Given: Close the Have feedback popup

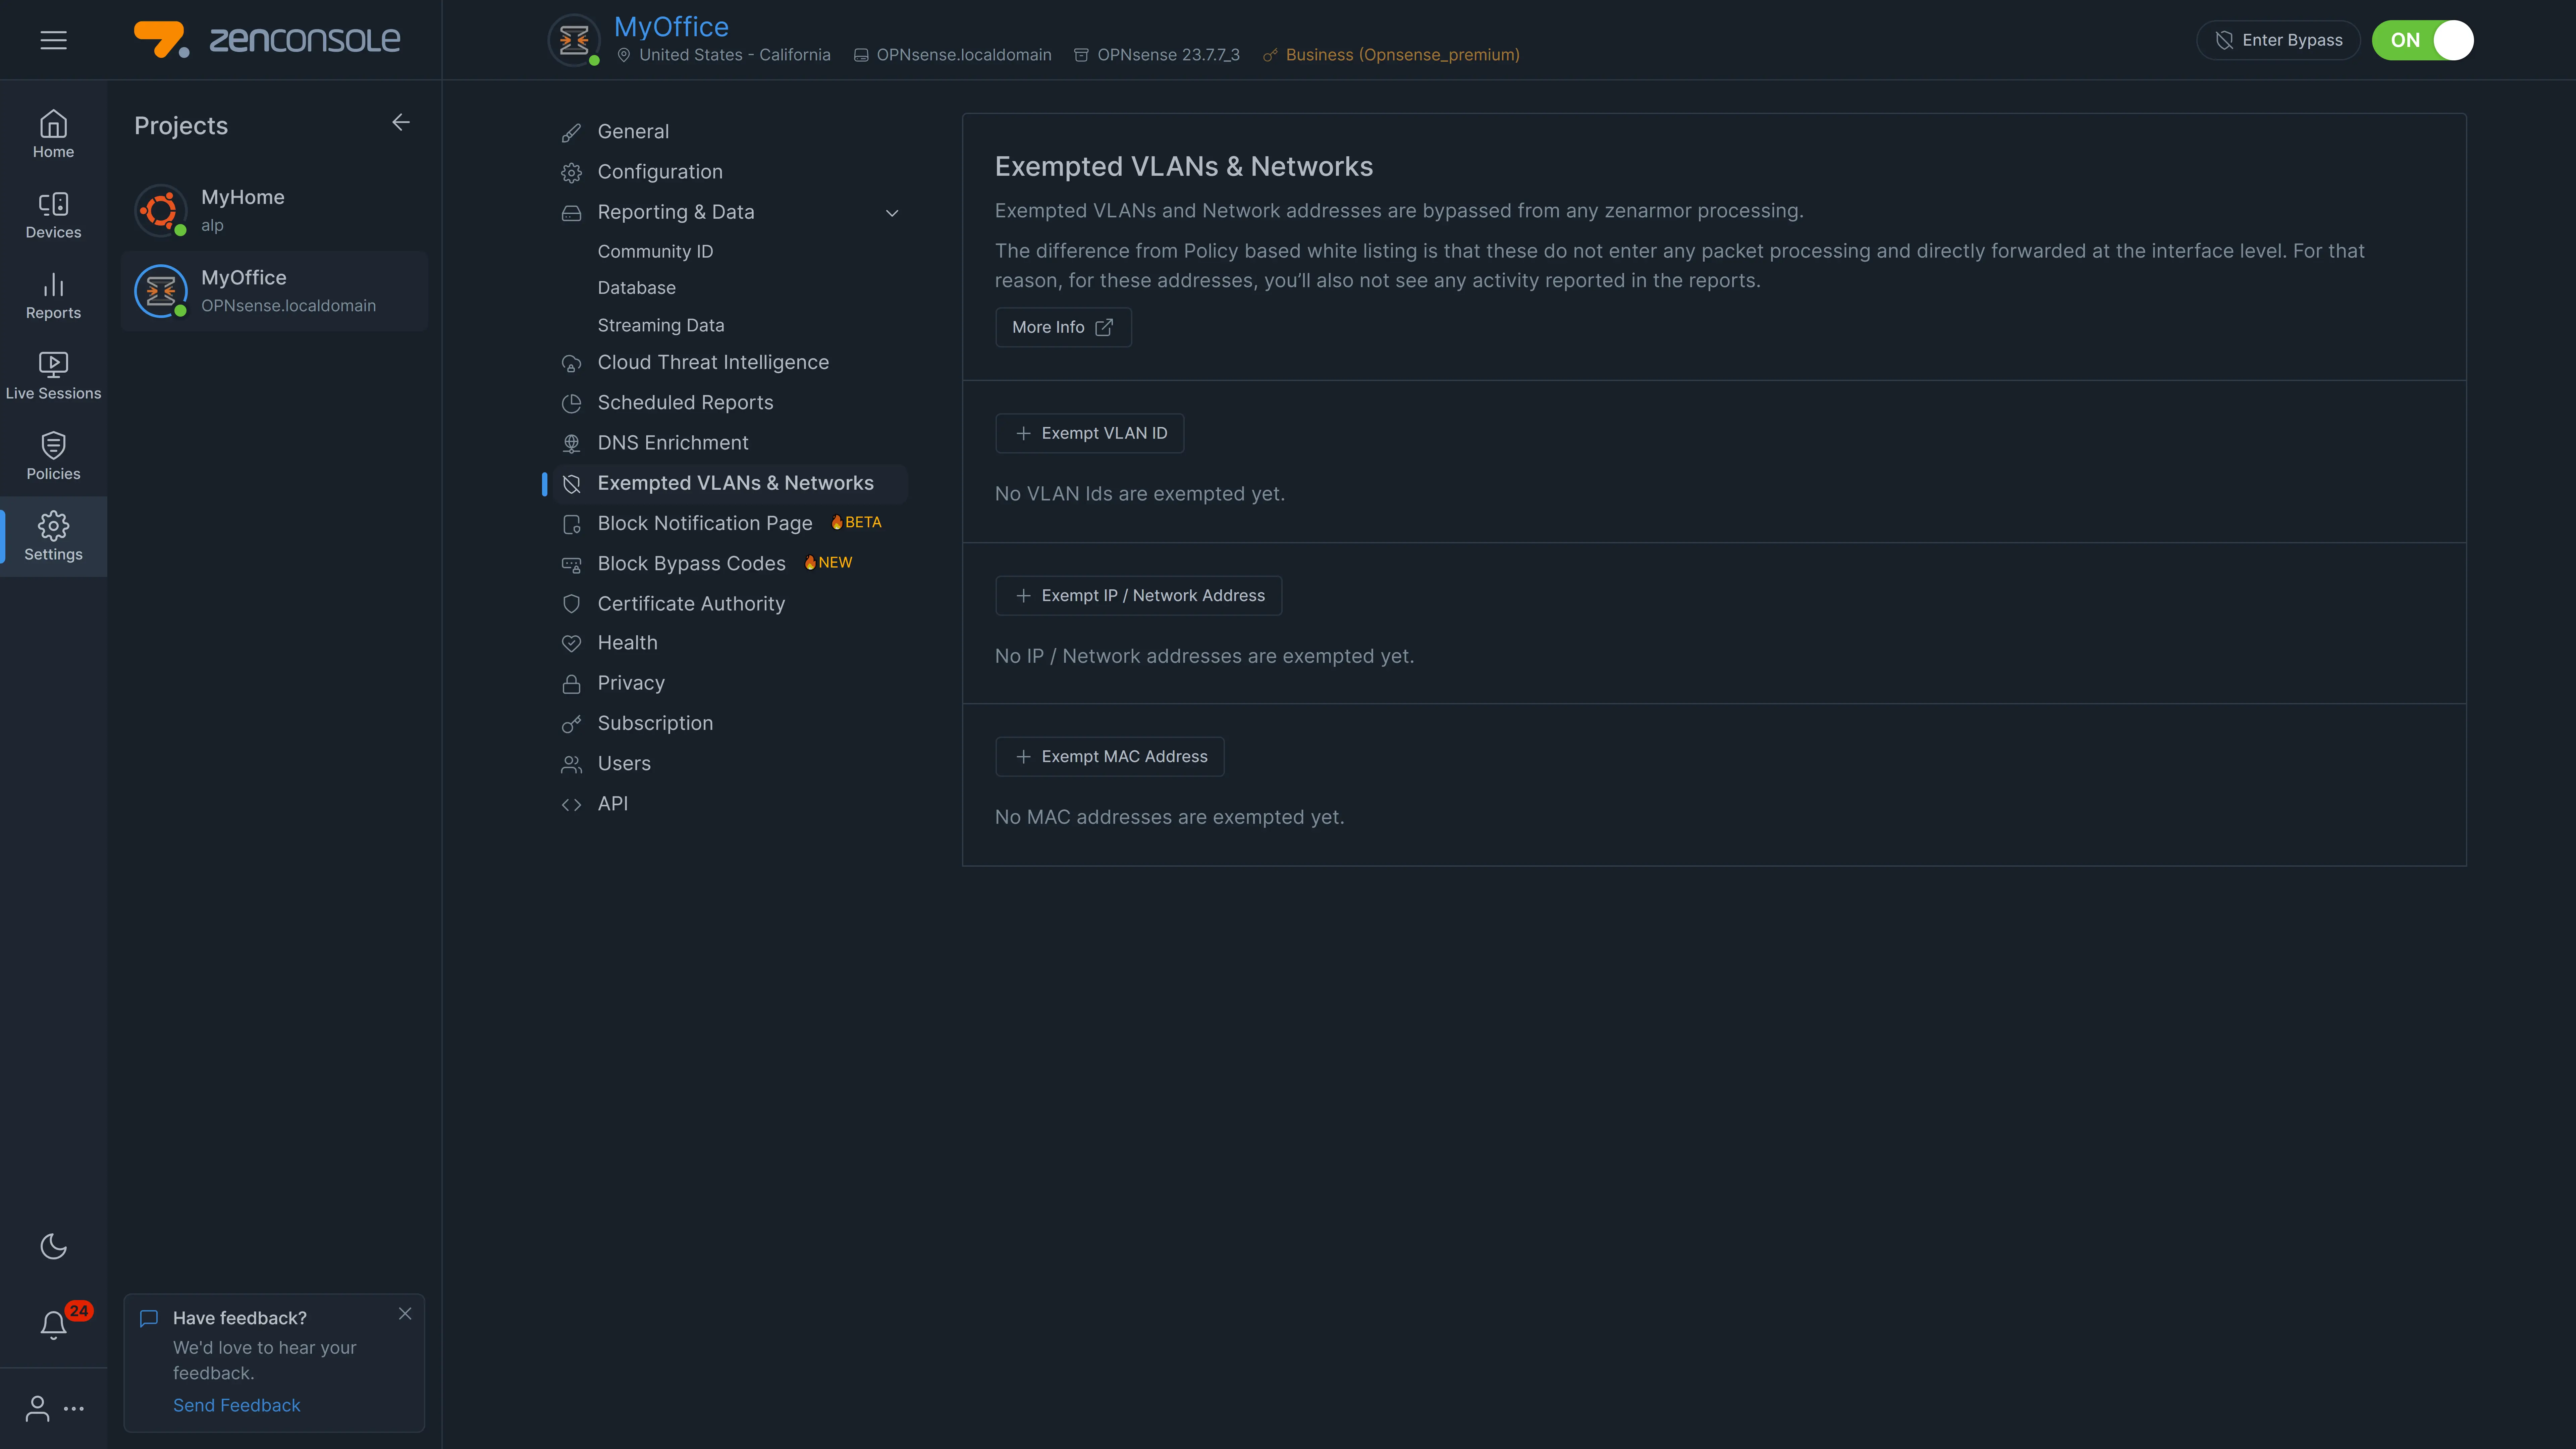Looking at the screenshot, I should [405, 1313].
